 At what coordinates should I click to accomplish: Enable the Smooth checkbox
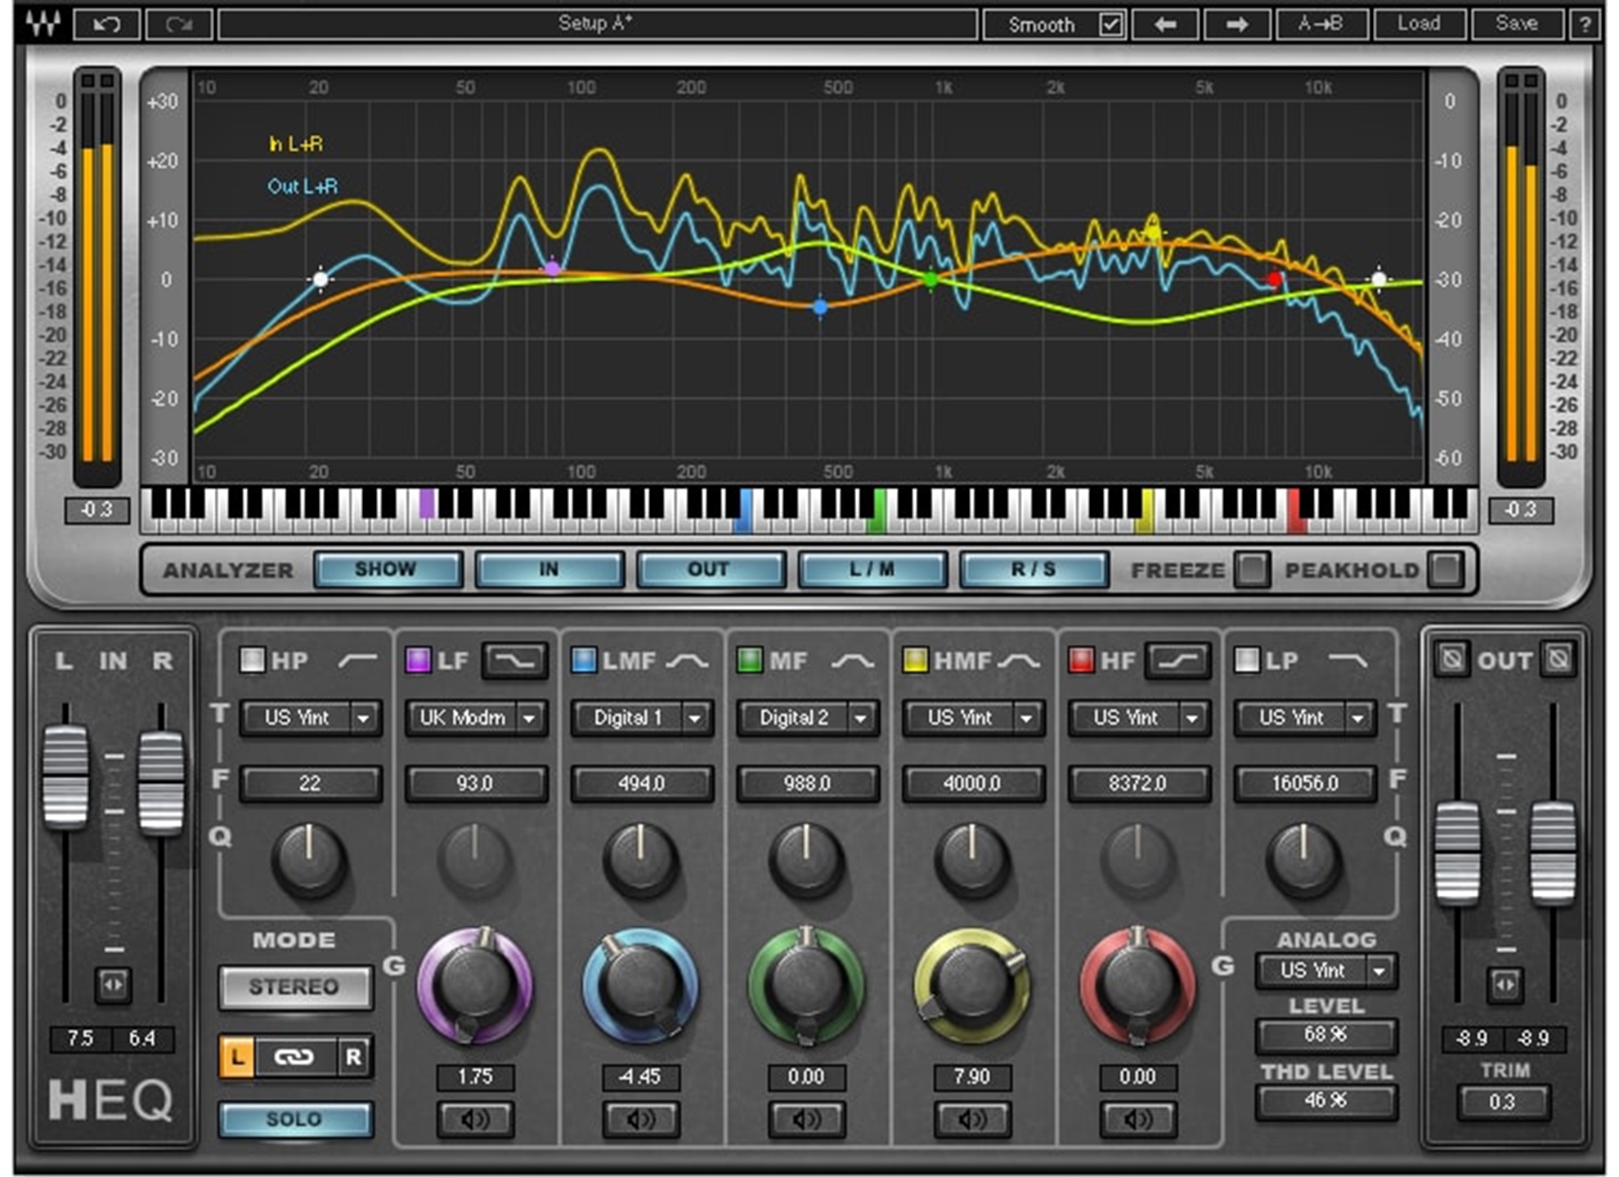pyautogui.click(x=1110, y=25)
